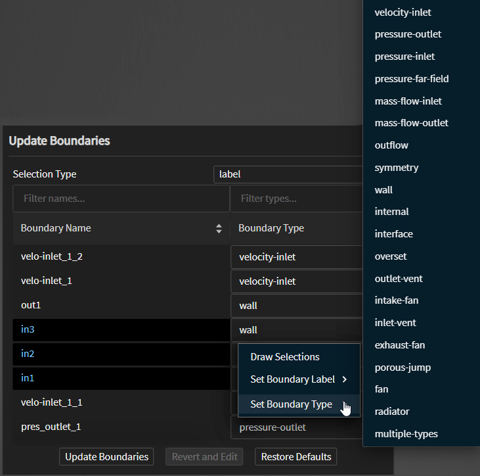Select velocity-inlet from type list

coord(403,12)
